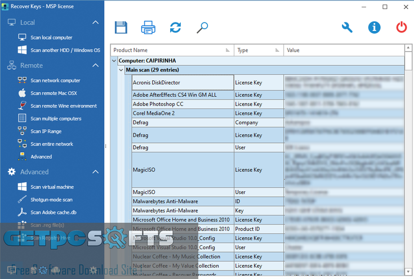Select Scan another HDD / Windows OS
This screenshot has height=279, width=414.
pyautogui.click(x=65, y=50)
